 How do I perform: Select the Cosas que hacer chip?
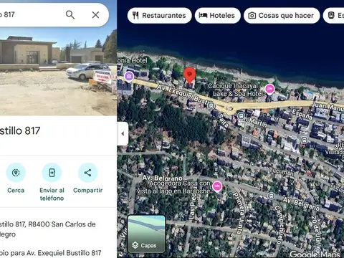point(282,16)
